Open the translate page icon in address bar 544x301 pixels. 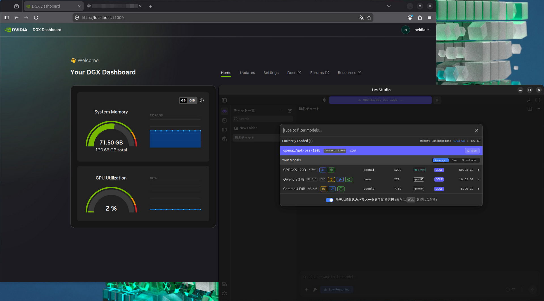click(x=361, y=18)
